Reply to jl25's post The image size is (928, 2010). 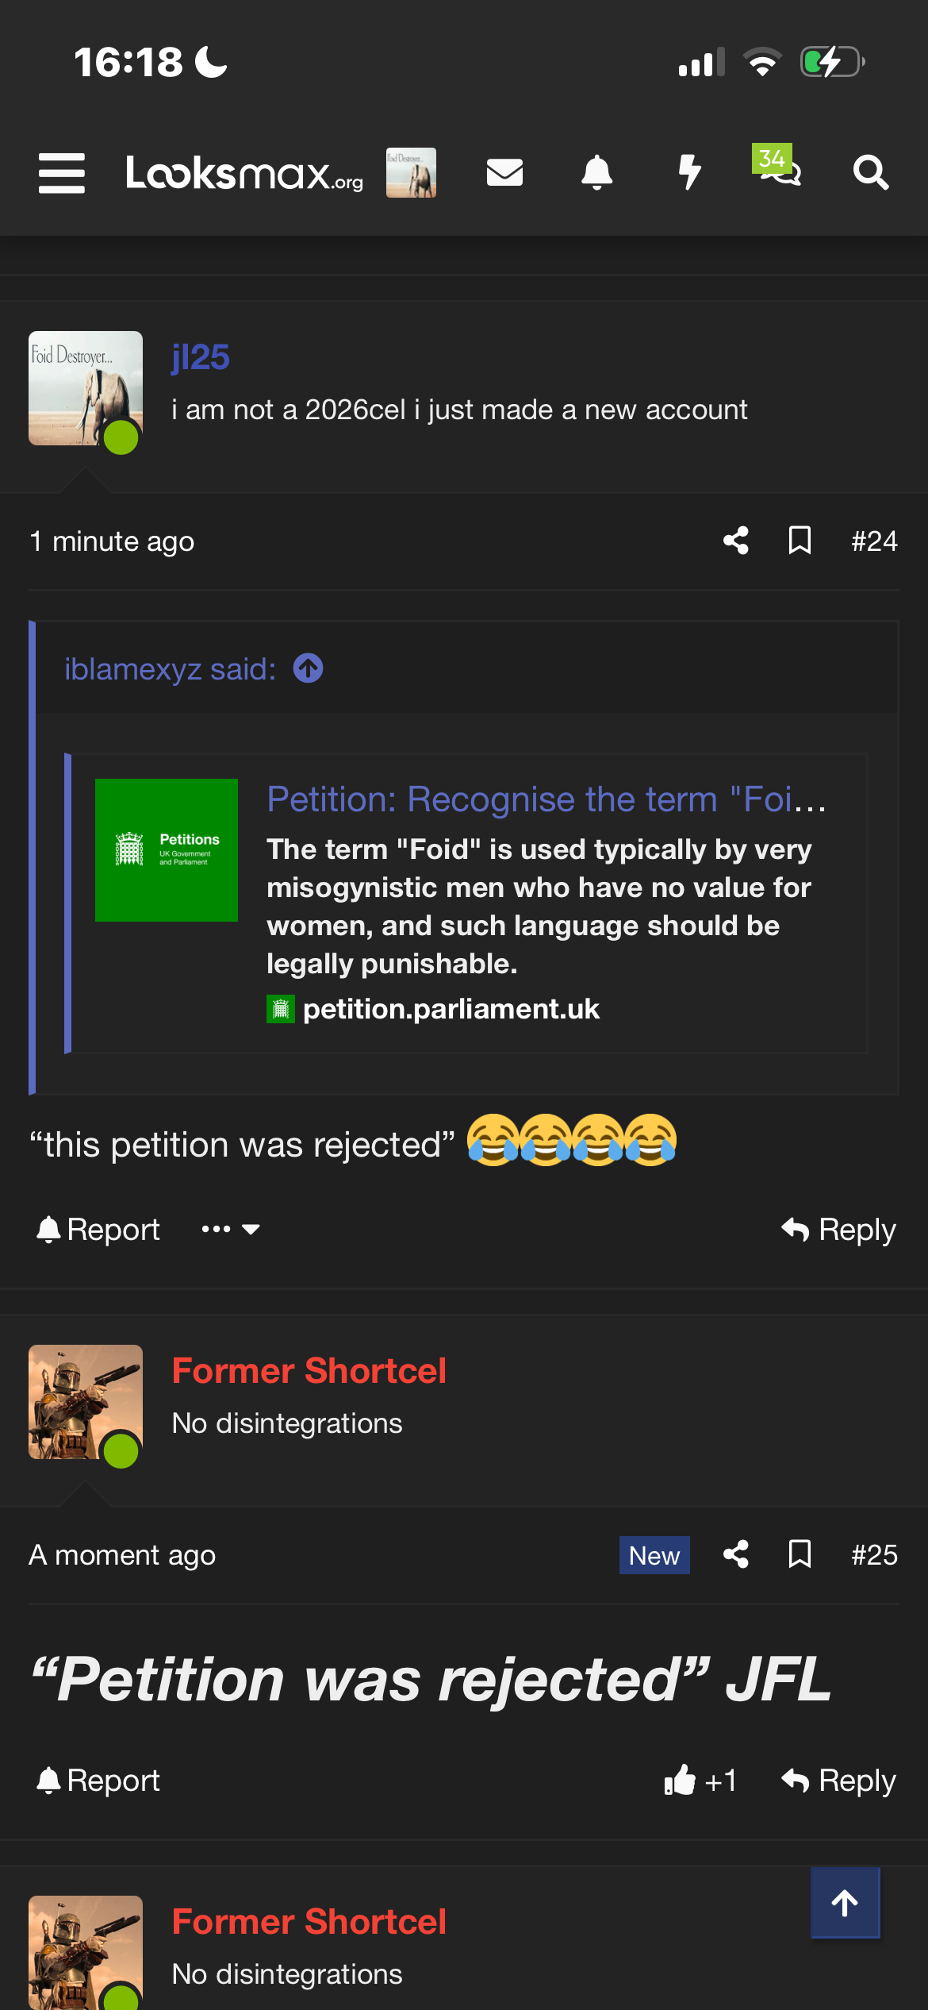point(838,1230)
